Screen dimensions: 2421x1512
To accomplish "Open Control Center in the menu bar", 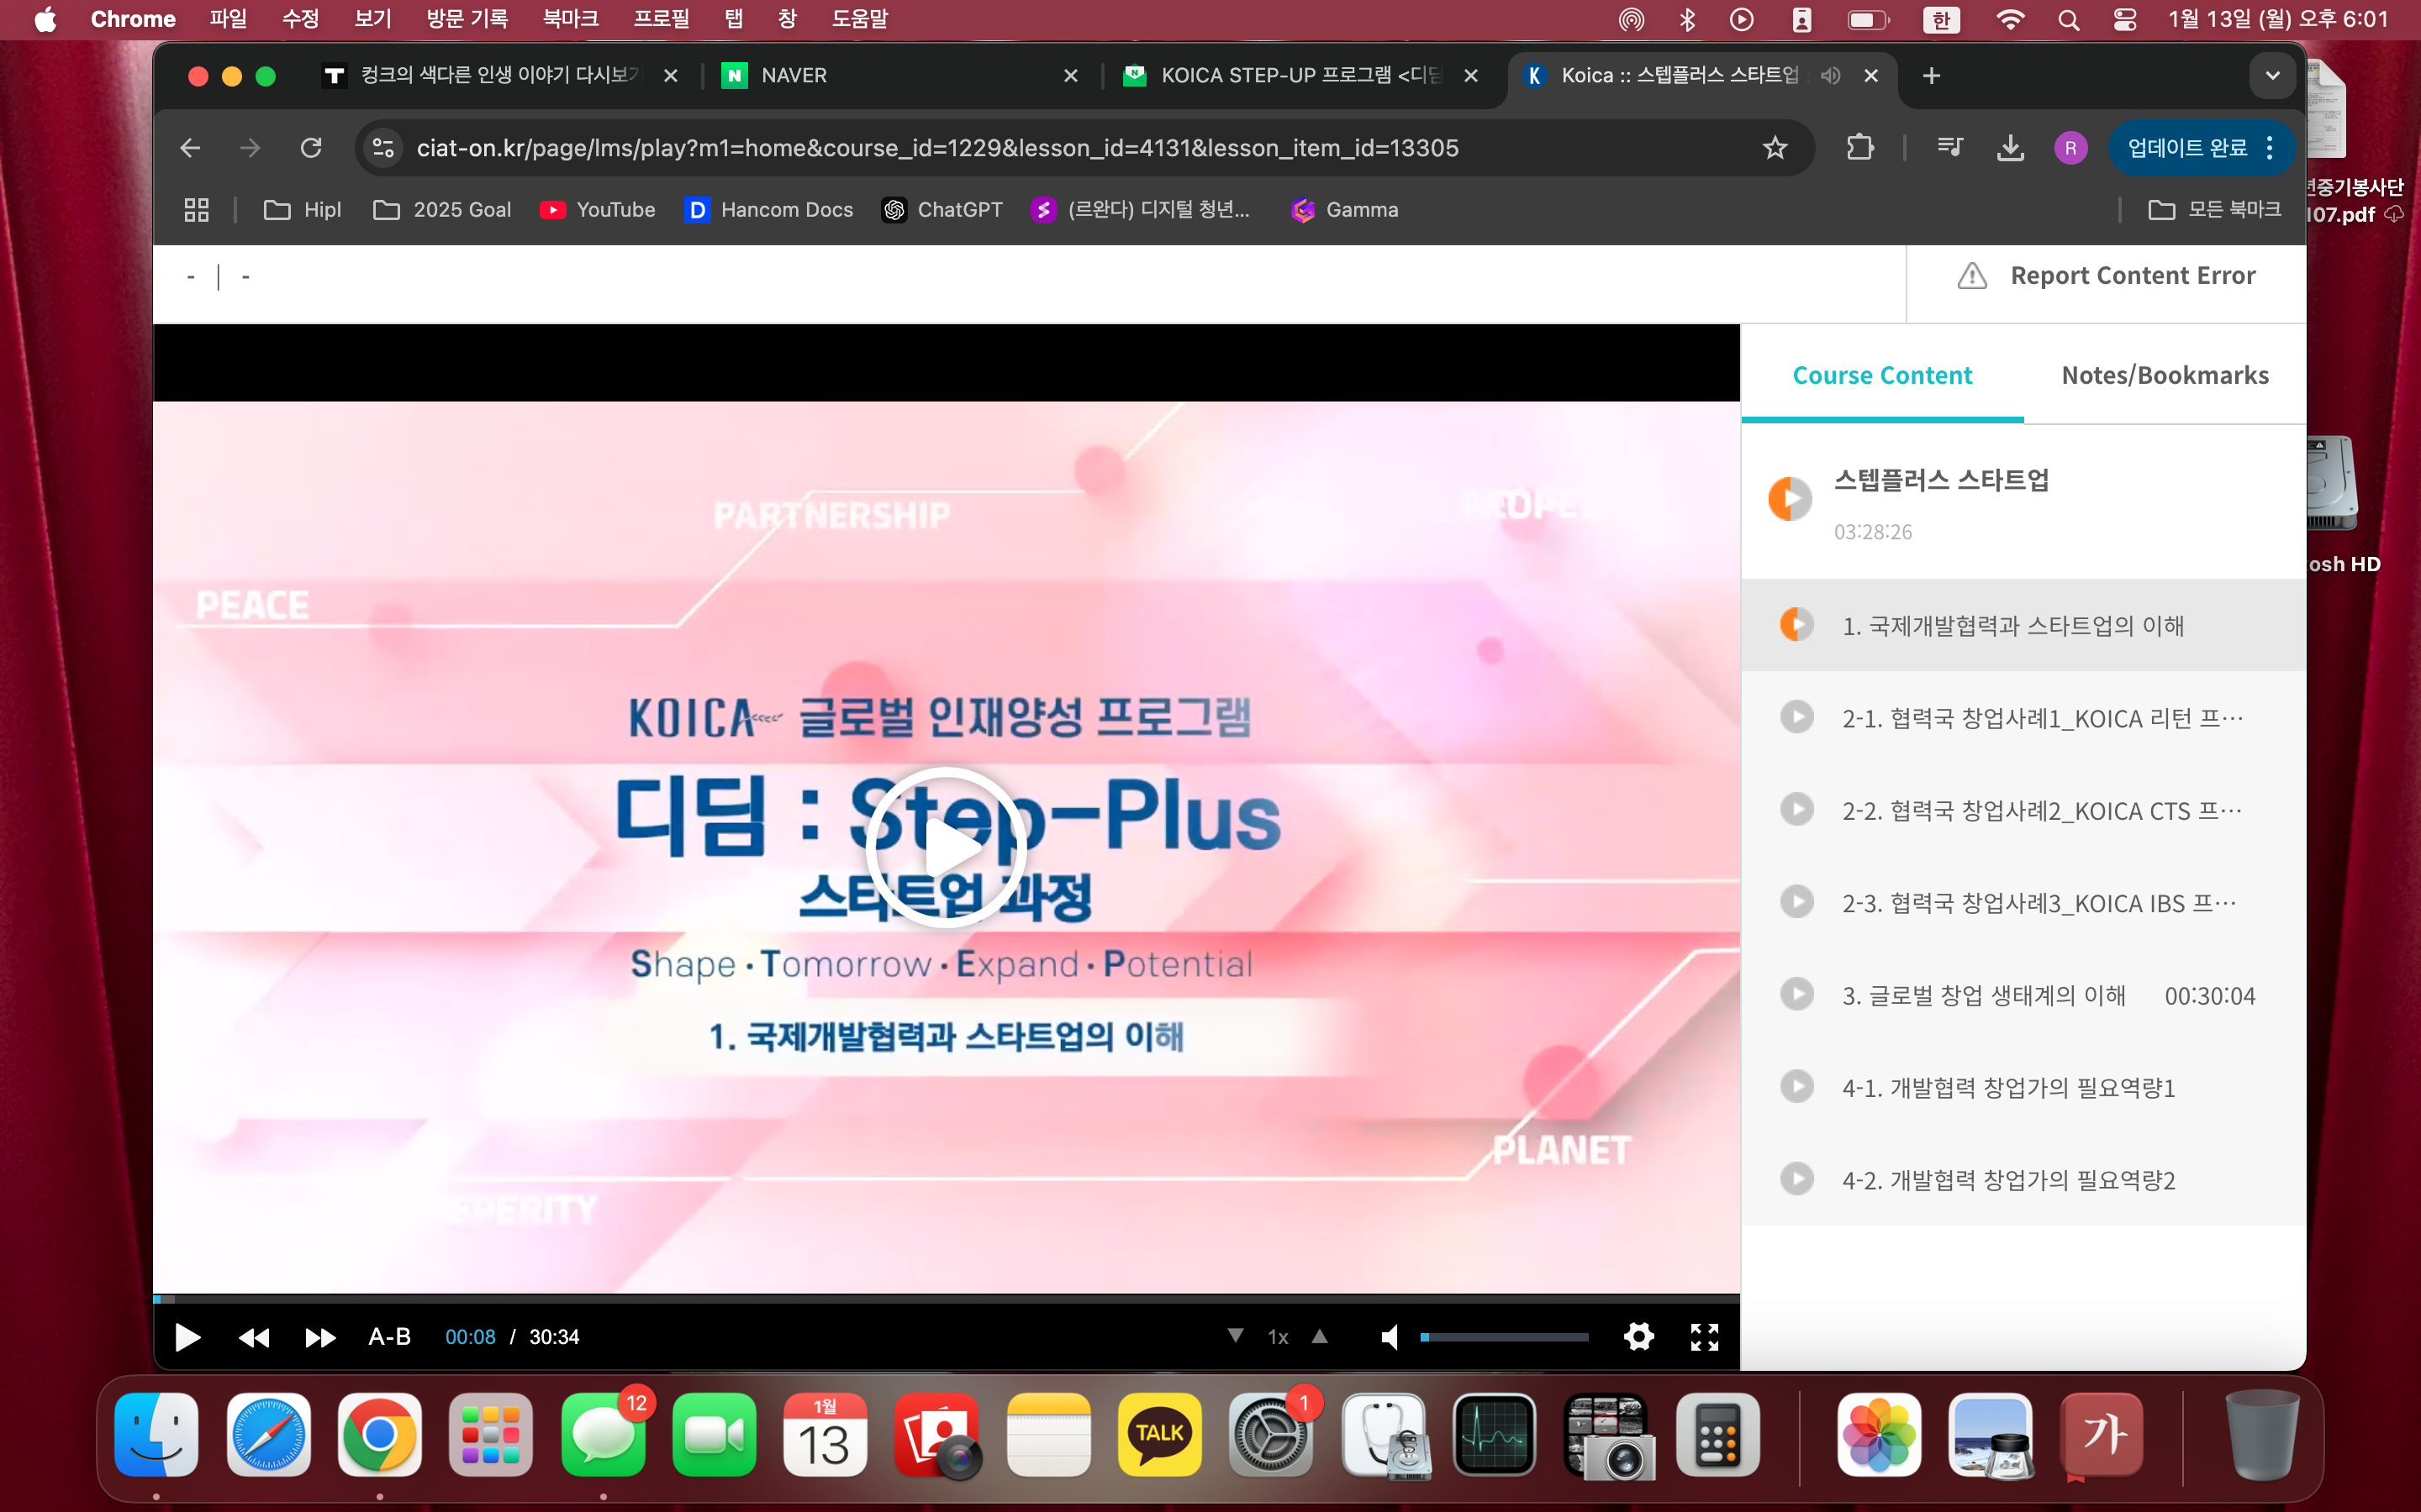I will (x=2125, y=20).
